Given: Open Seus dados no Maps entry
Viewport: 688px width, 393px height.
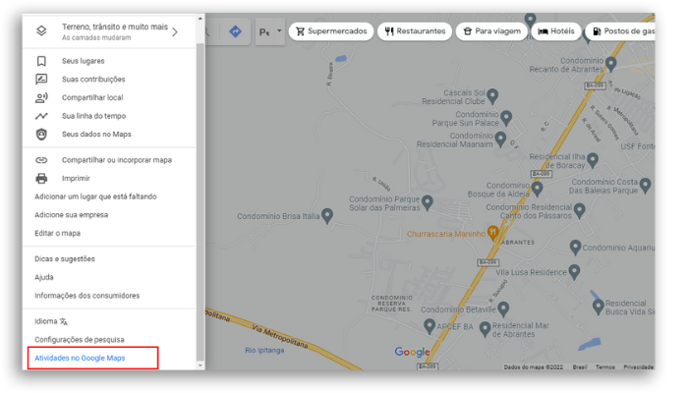Looking at the screenshot, I should [96, 135].
